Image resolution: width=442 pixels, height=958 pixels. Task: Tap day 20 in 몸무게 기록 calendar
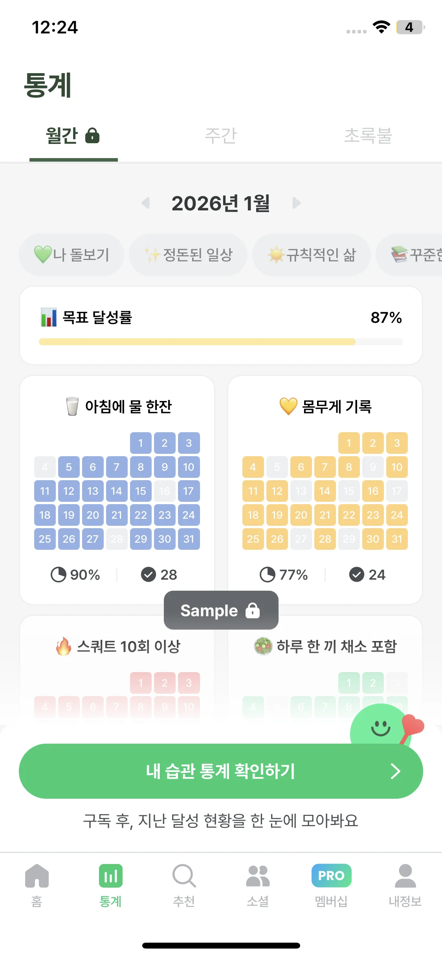click(301, 515)
